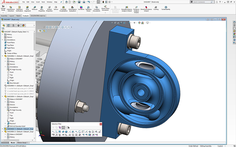This screenshot has height=147, width=236.
Task: Open the Insert menu
Action: click(38, 2)
